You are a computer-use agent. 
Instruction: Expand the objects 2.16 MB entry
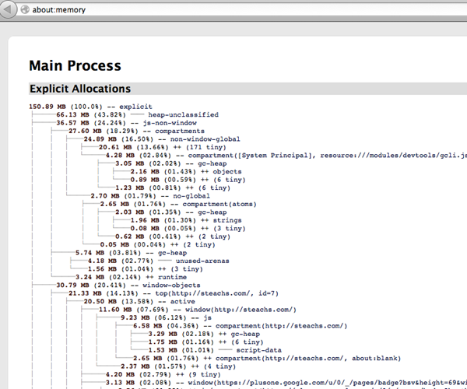(x=186, y=172)
